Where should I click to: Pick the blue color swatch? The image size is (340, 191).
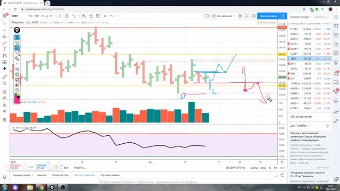pos(15,94)
